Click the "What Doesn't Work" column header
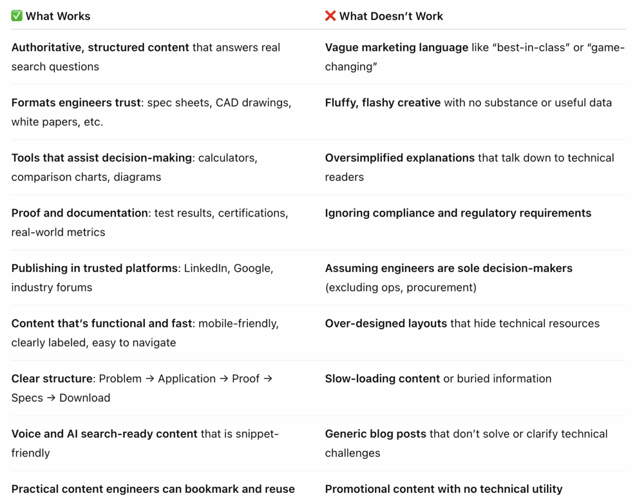 coord(391,16)
